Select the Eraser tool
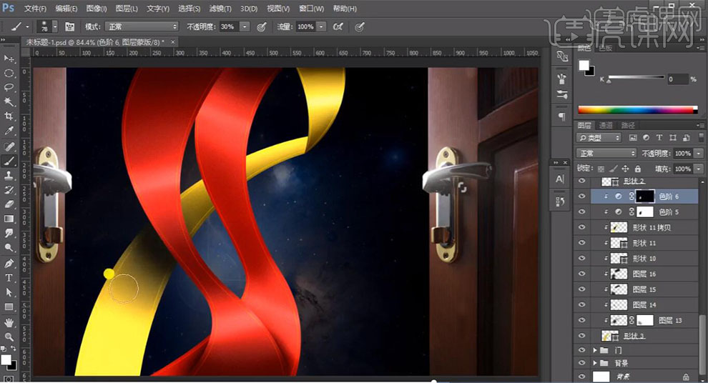Image resolution: width=708 pixels, height=383 pixels. coord(9,204)
